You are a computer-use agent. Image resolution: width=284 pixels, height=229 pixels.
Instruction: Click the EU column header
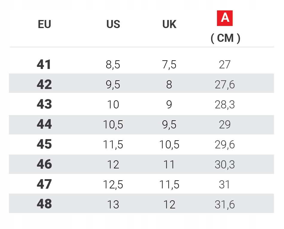[x=44, y=24]
